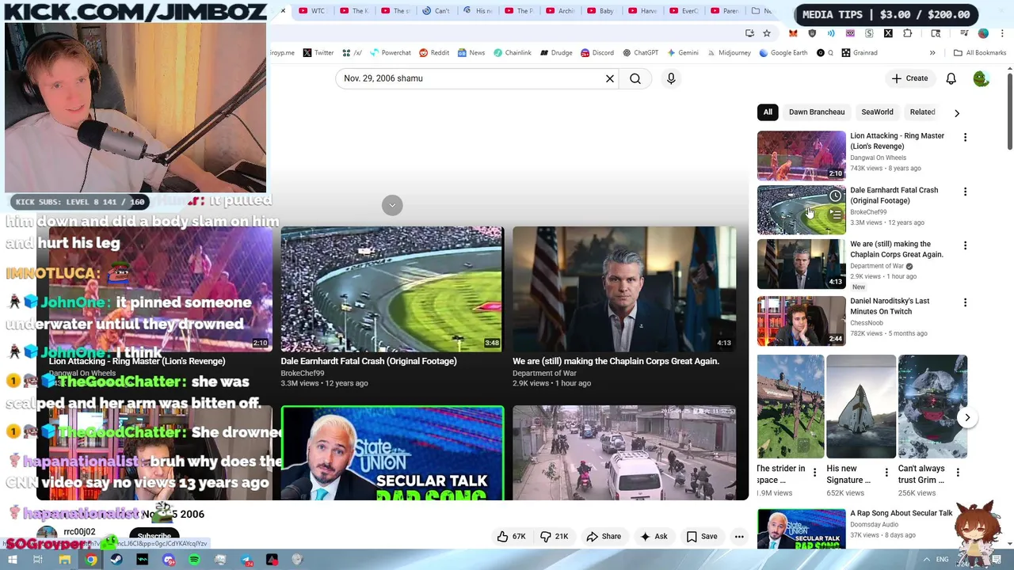The image size is (1014, 570).
Task: Open Midjourney bookmark
Action: [x=729, y=53]
